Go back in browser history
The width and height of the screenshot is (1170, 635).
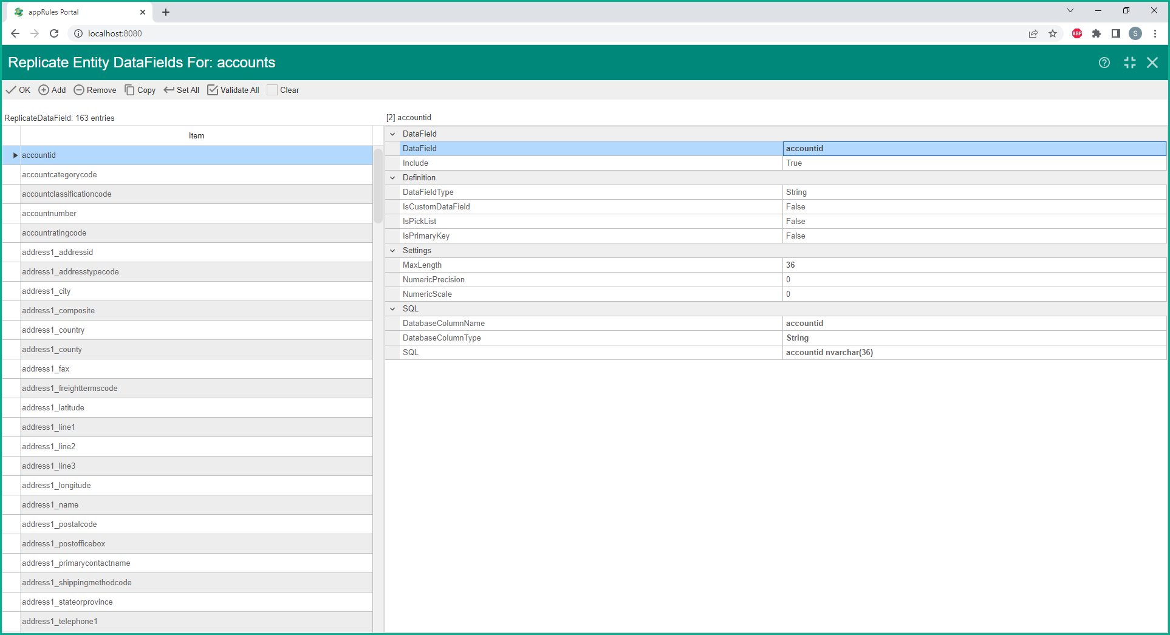click(x=15, y=33)
